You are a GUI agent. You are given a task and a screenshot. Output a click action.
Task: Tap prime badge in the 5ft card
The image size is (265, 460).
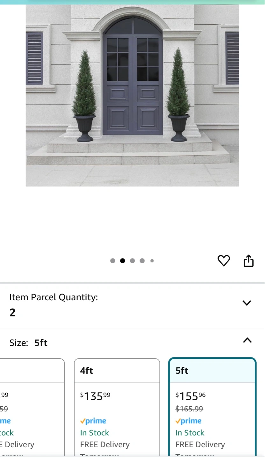tap(189, 421)
